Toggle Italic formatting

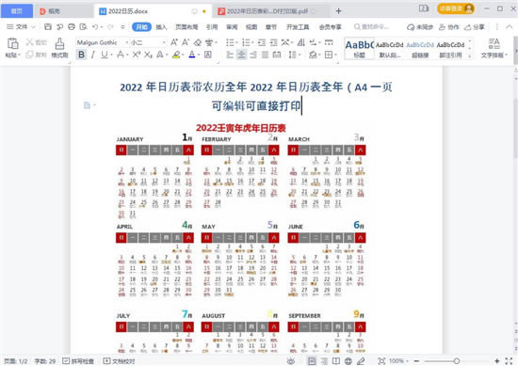click(x=93, y=55)
